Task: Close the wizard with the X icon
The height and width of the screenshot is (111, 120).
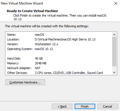Action: point(116,3)
